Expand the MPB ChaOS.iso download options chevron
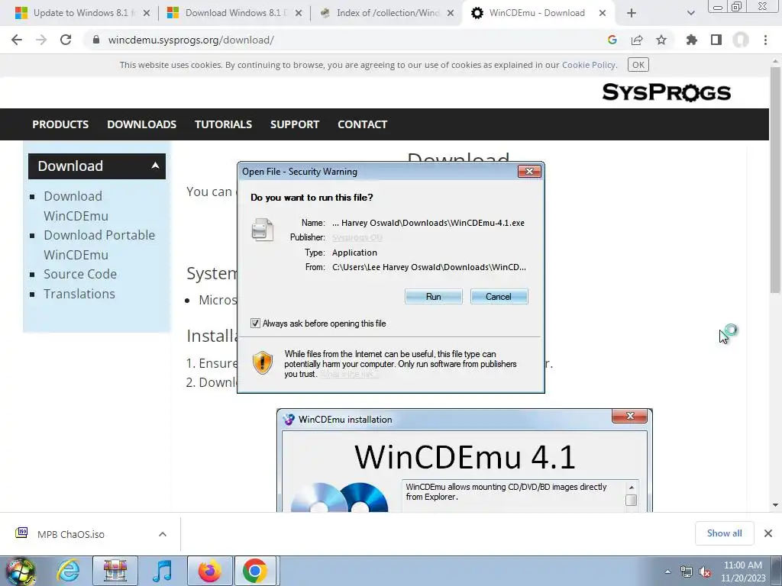Image resolution: width=782 pixels, height=586 pixels. pos(163,534)
